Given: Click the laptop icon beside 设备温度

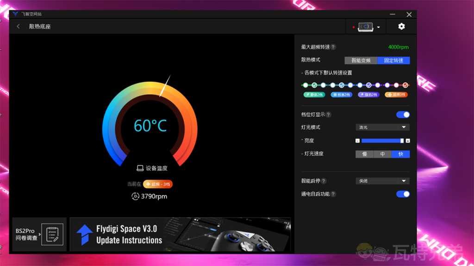Looking at the screenshot, I should [x=140, y=168].
